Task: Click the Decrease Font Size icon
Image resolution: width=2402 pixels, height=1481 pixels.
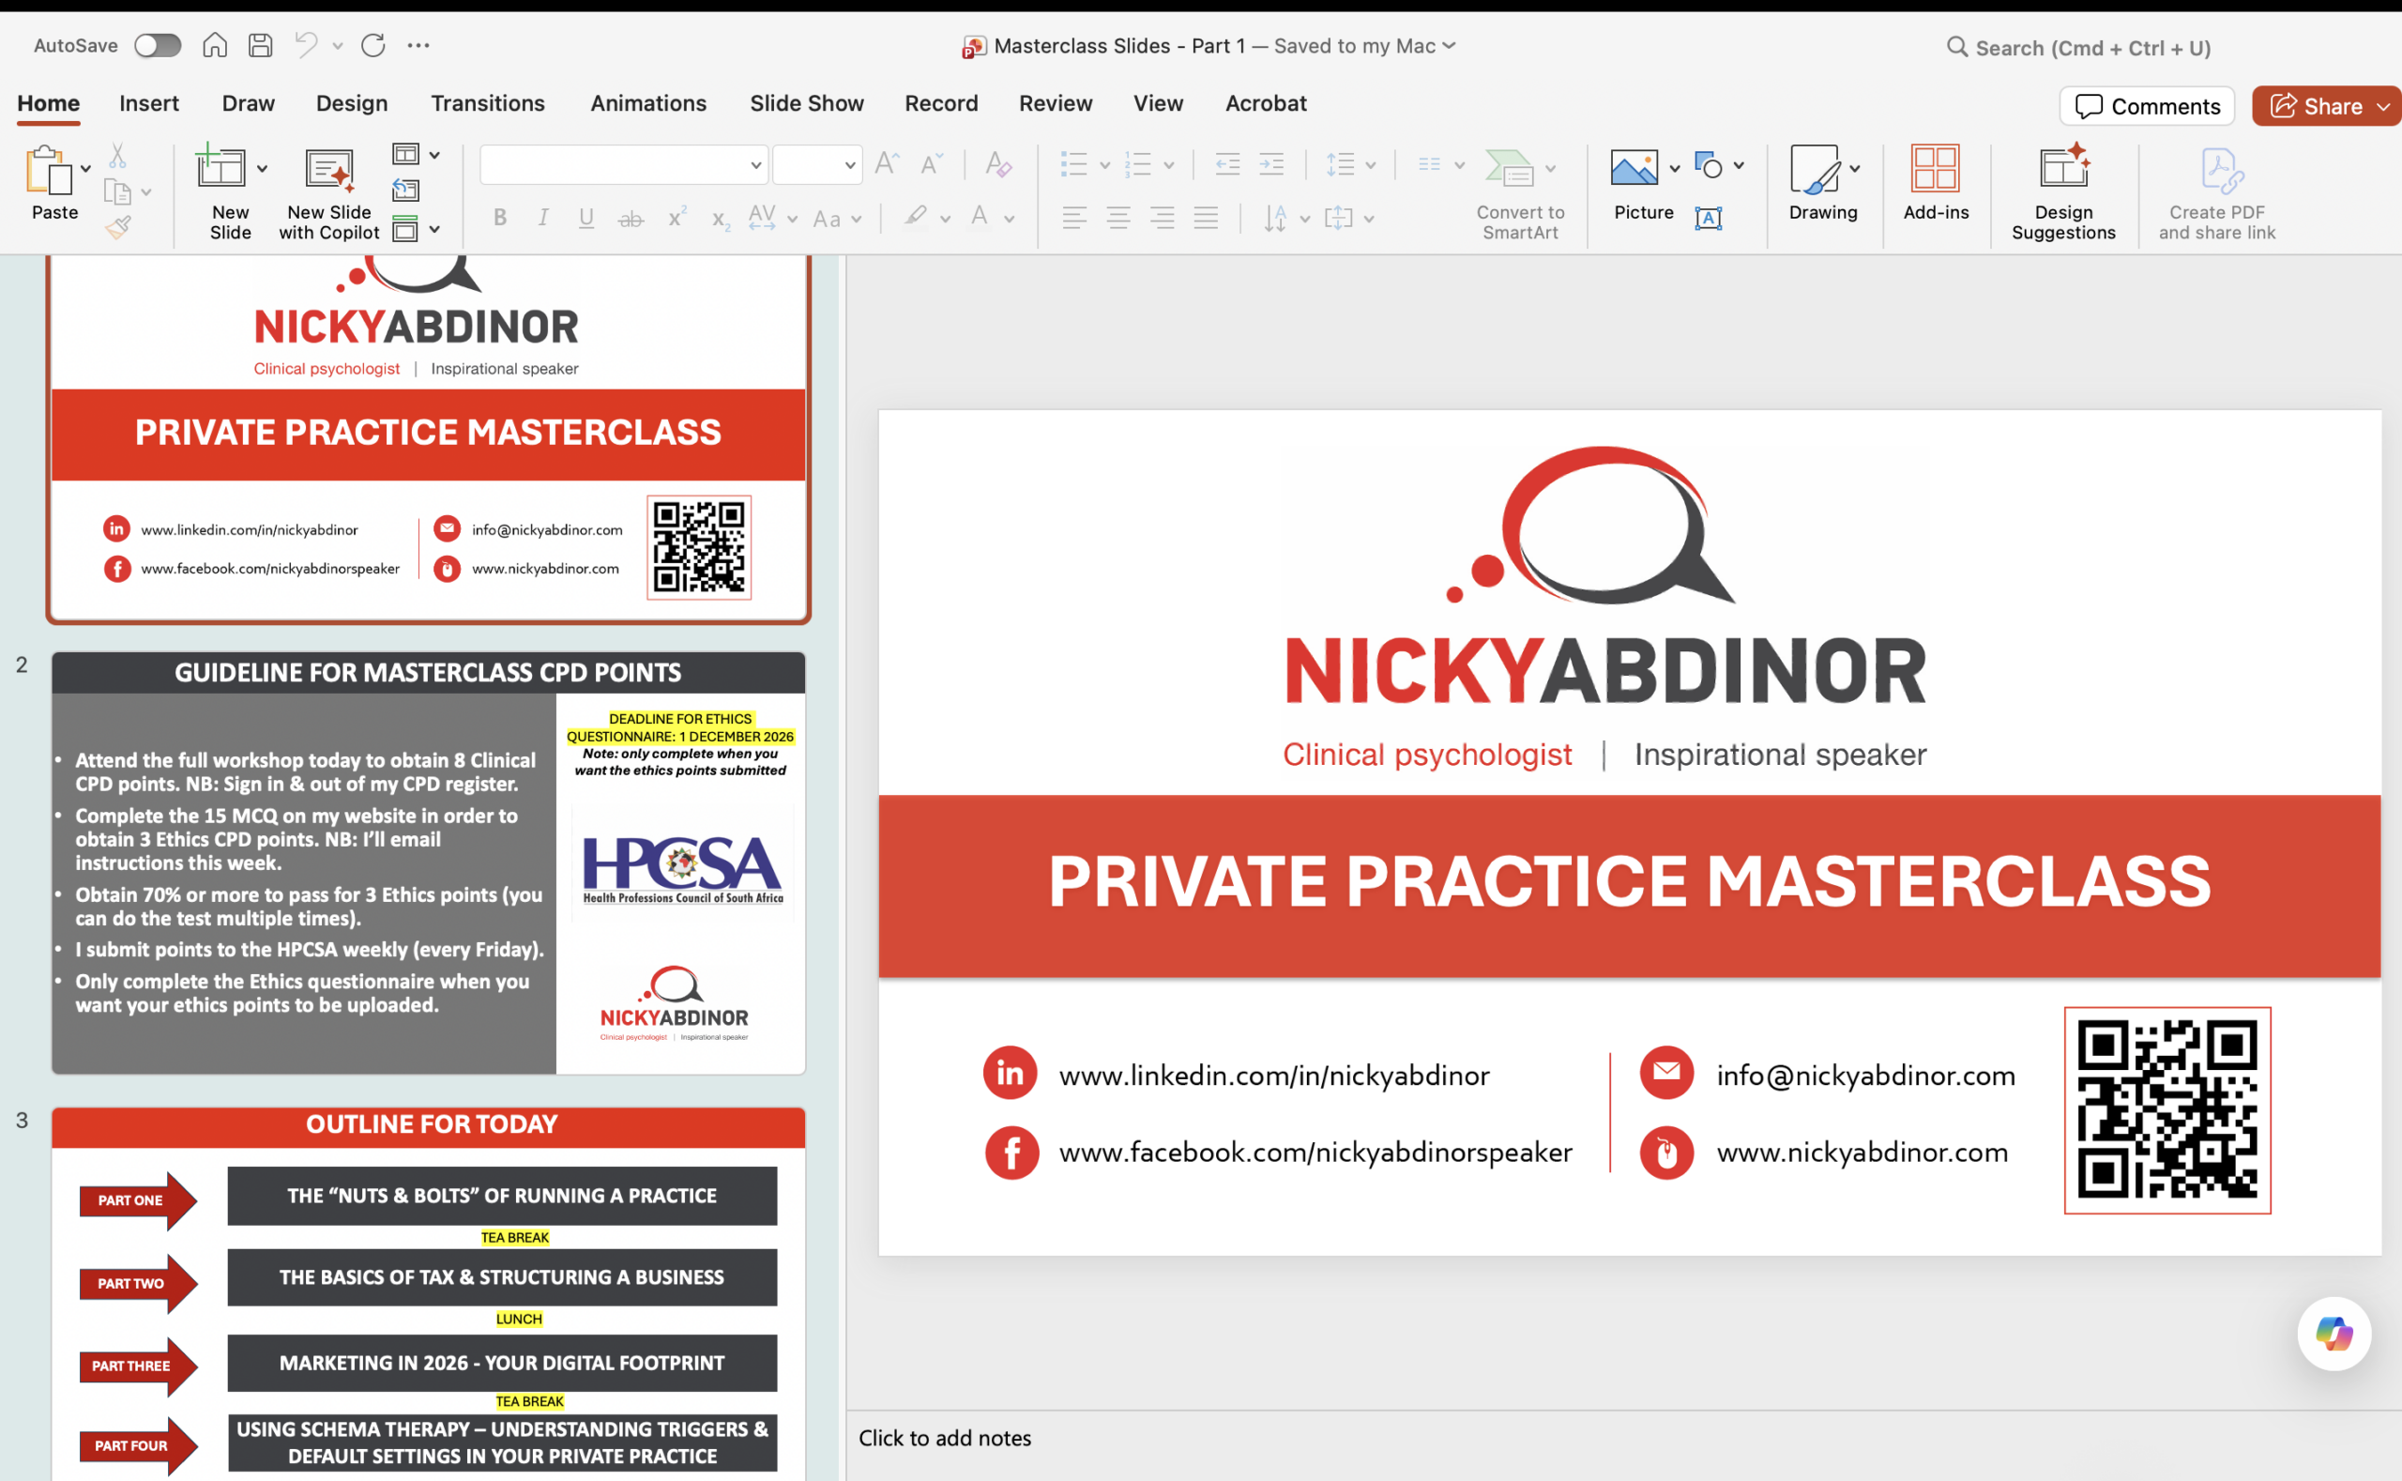Action: (x=931, y=163)
